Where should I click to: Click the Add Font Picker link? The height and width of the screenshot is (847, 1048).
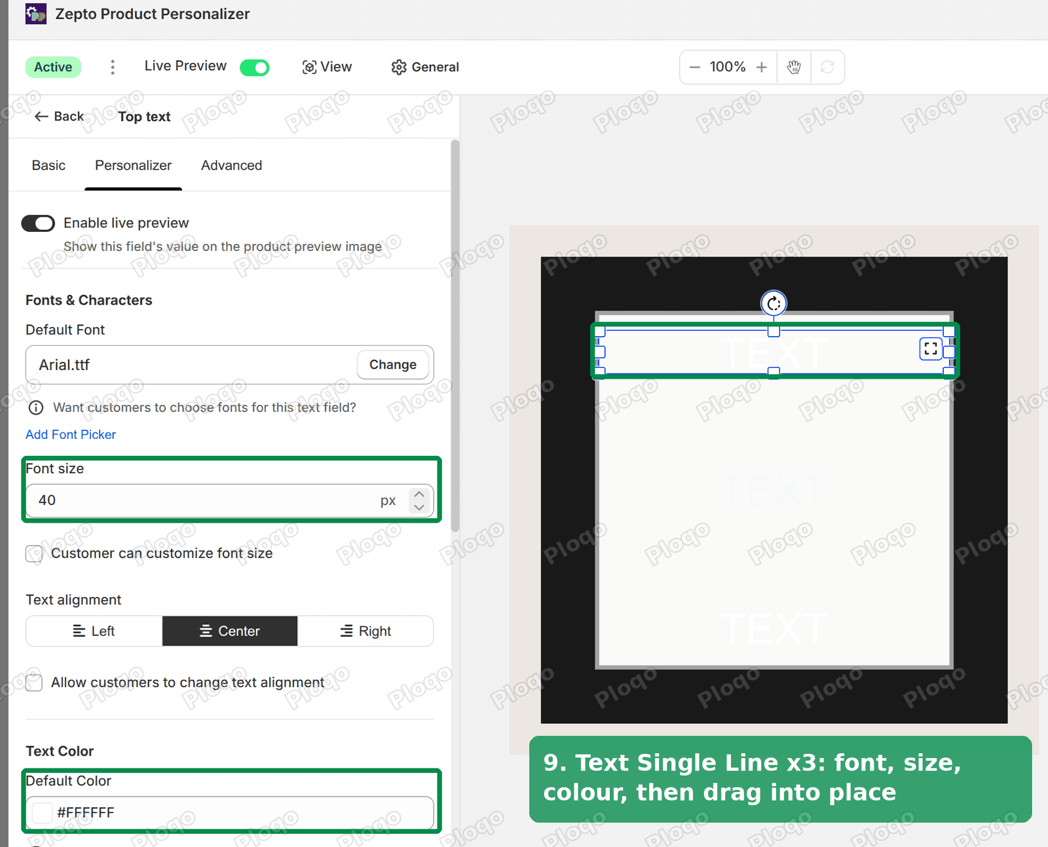pos(71,434)
